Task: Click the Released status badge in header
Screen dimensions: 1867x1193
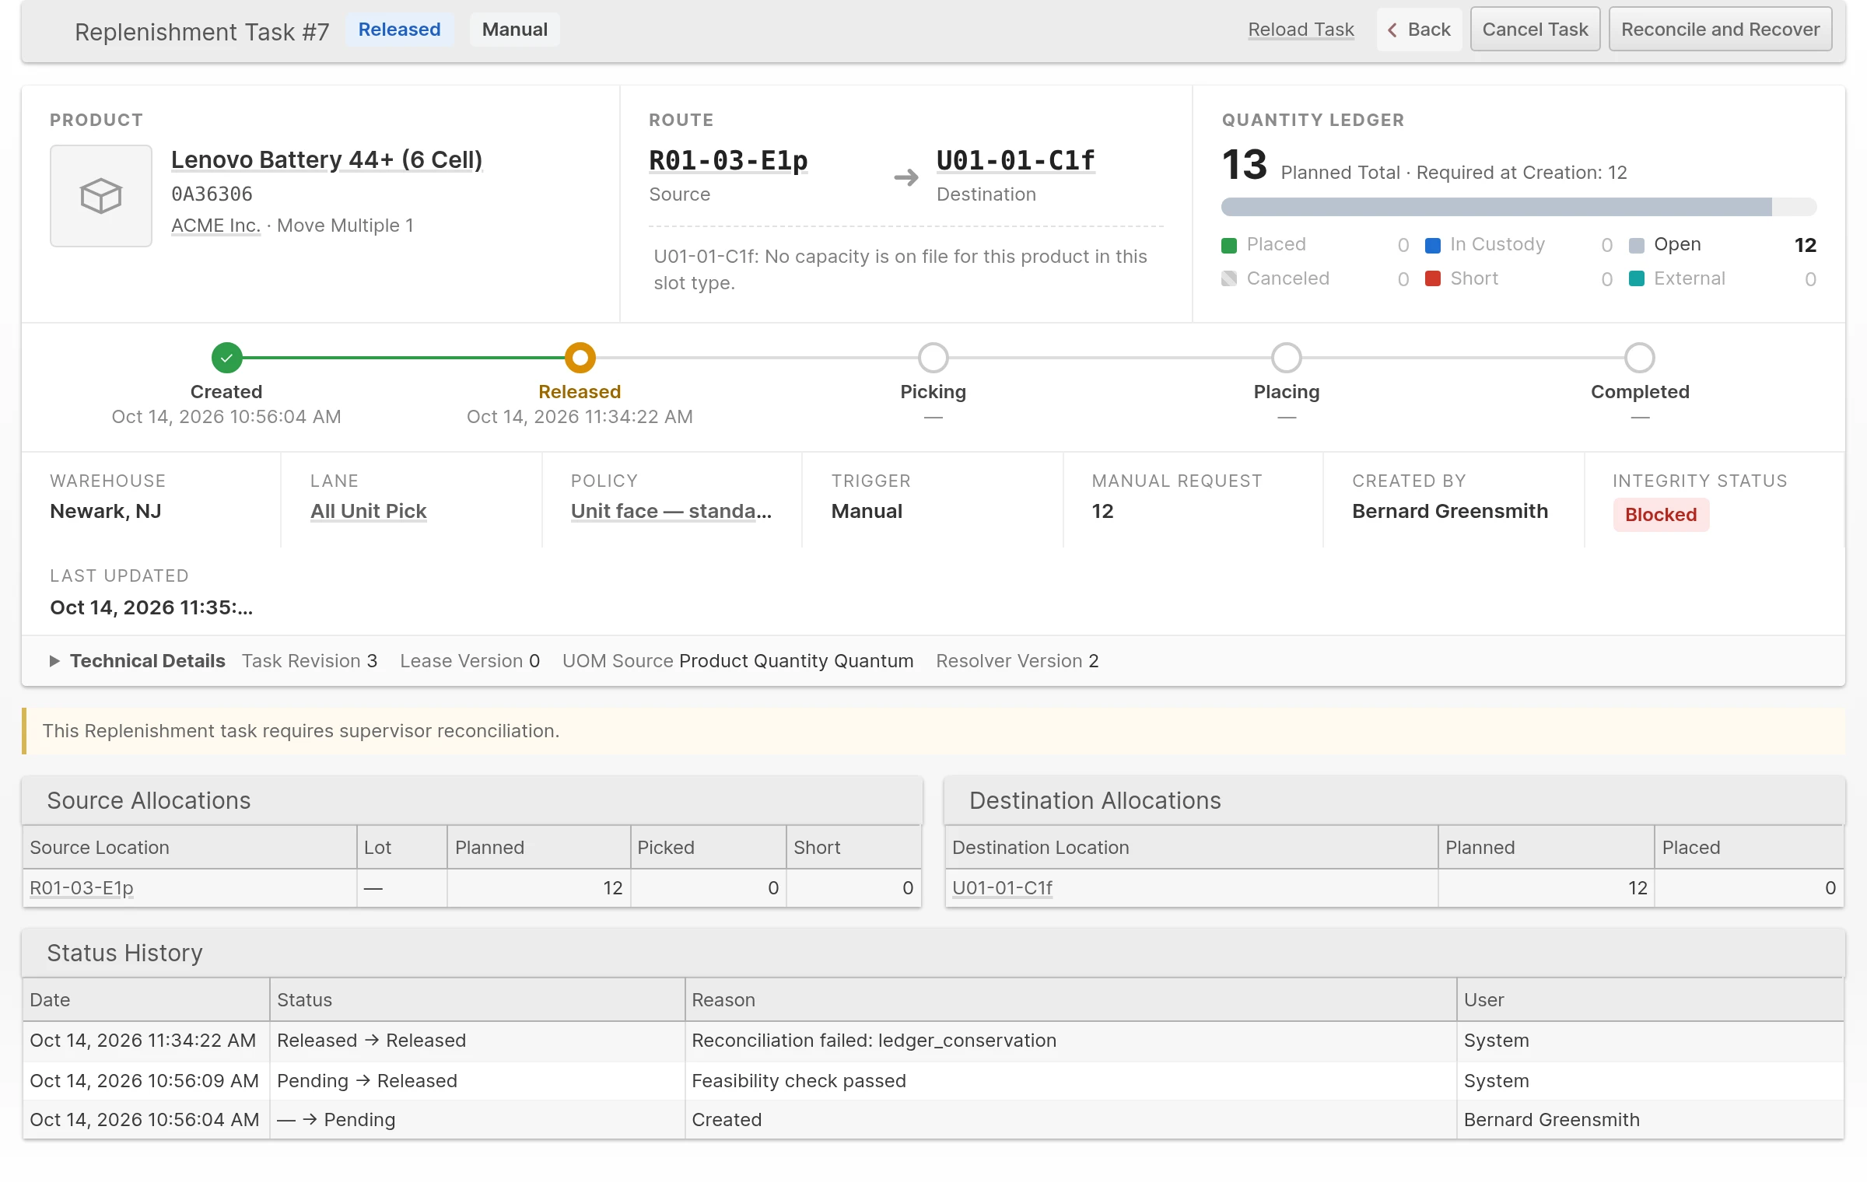Action: (x=399, y=30)
